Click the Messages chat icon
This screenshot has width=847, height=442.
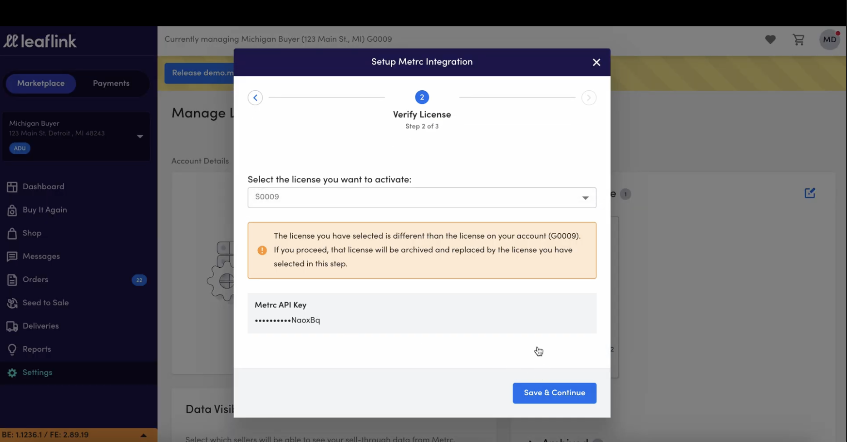pos(12,257)
